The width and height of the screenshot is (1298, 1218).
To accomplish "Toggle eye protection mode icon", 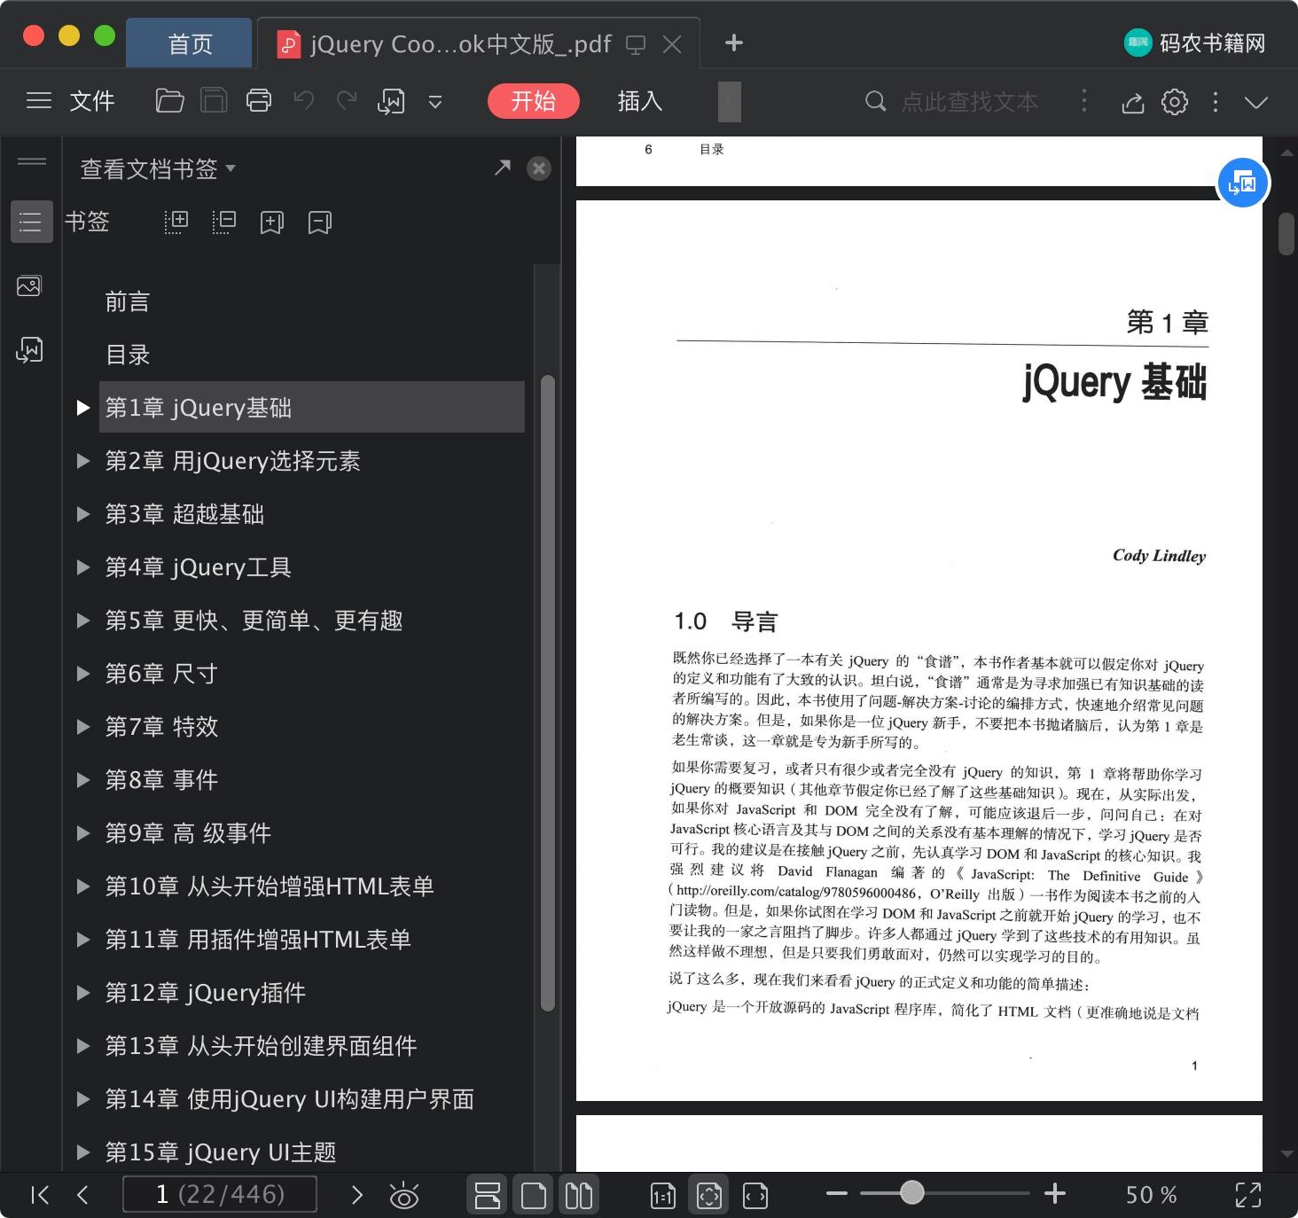I will [x=404, y=1196].
